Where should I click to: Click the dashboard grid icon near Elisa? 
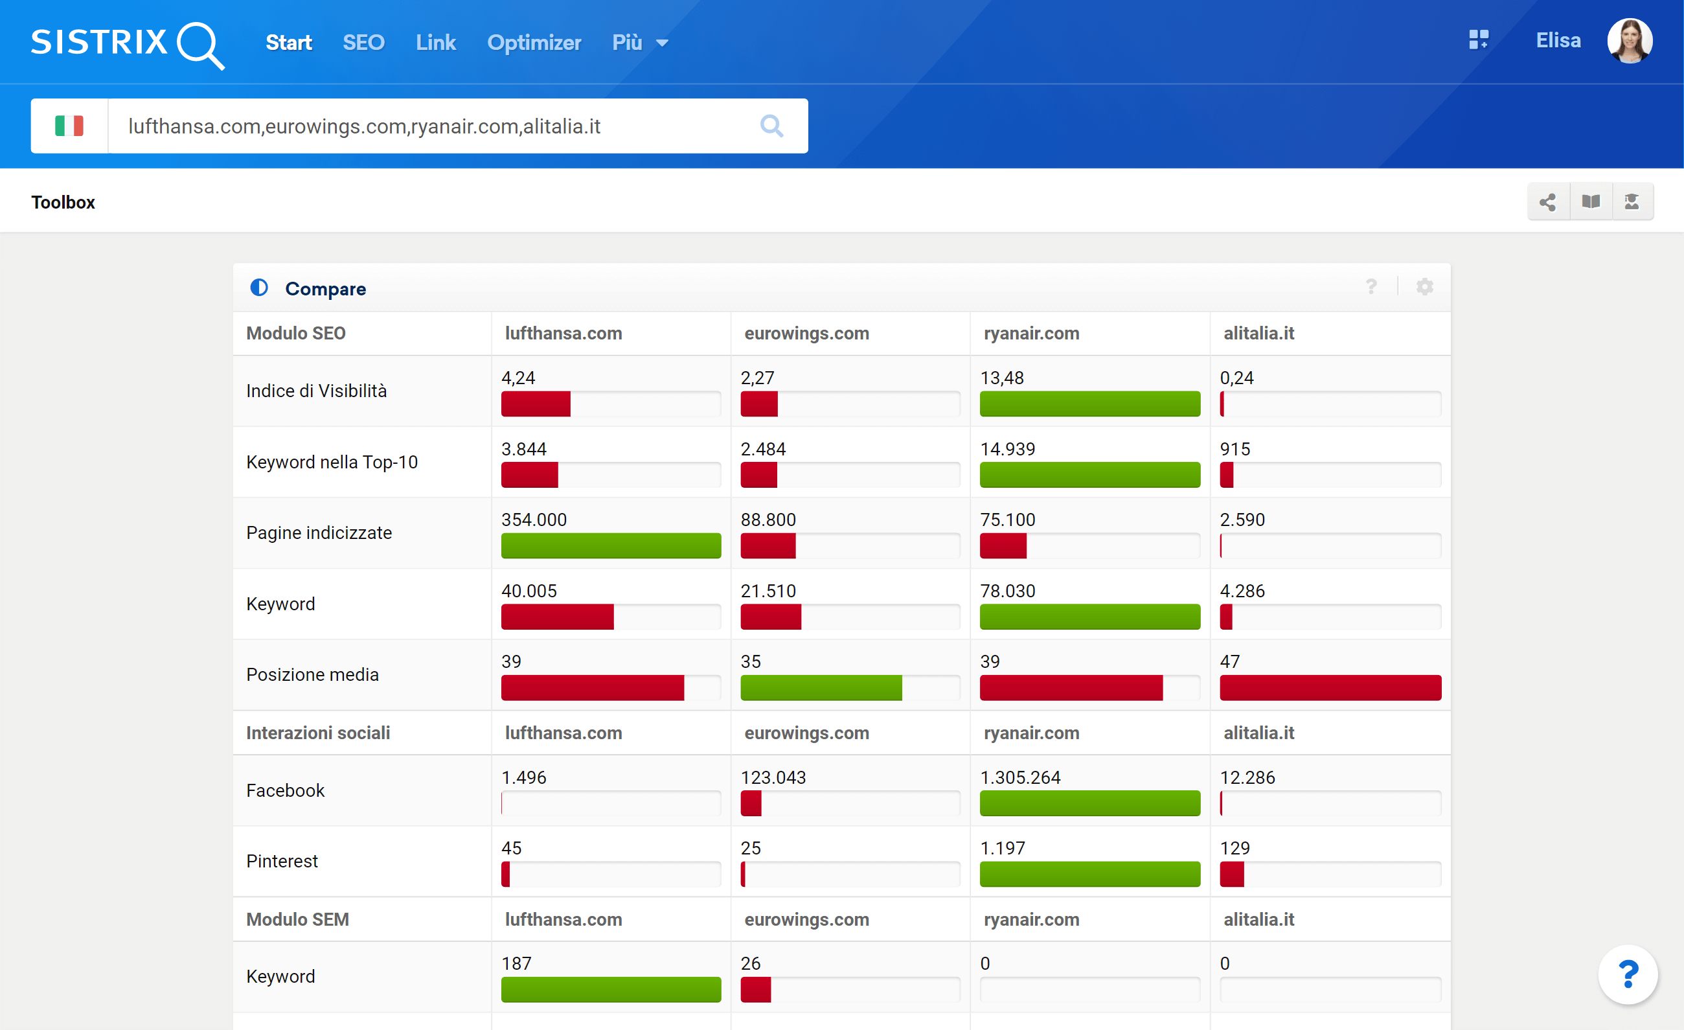(x=1478, y=40)
